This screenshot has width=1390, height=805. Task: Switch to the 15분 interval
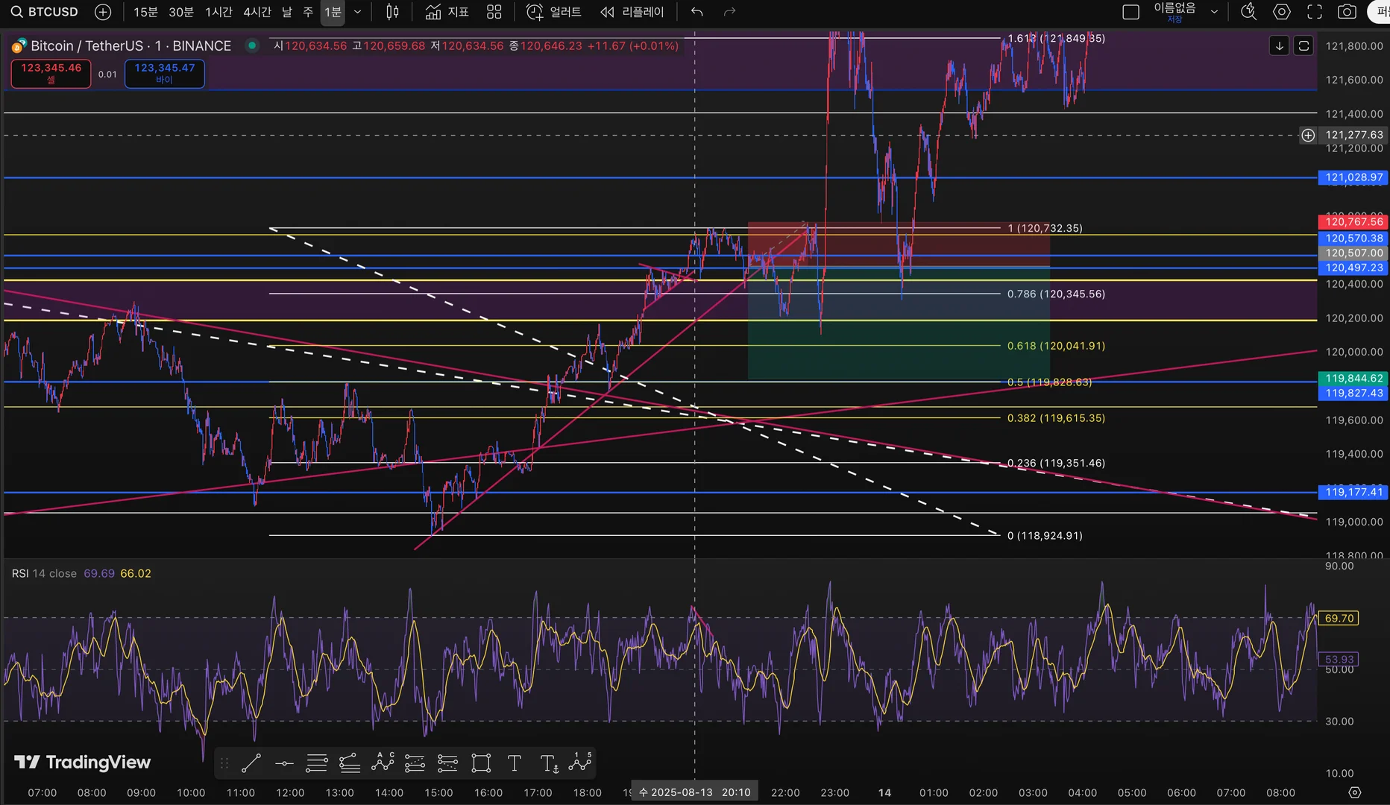pyautogui.click(x=145, y=12)
